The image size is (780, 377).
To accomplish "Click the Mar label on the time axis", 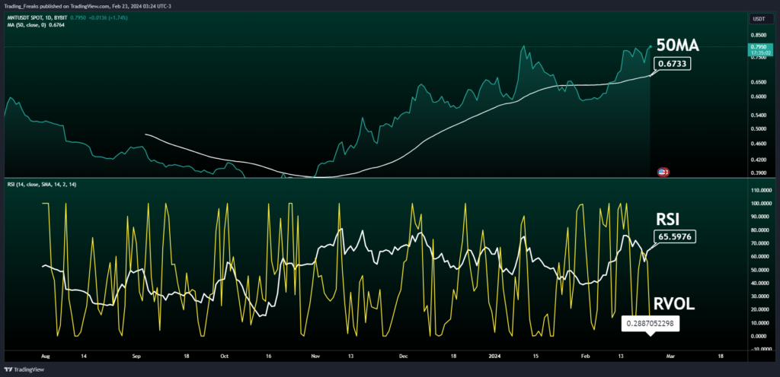I will pyautogui.click(x=670, y=356).
